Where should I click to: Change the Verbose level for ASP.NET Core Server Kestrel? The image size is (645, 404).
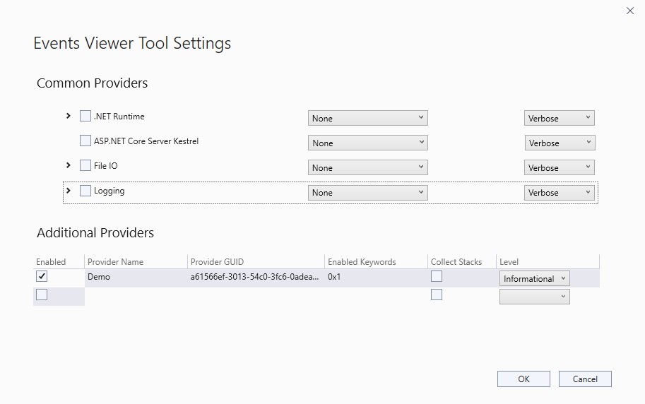560,143
